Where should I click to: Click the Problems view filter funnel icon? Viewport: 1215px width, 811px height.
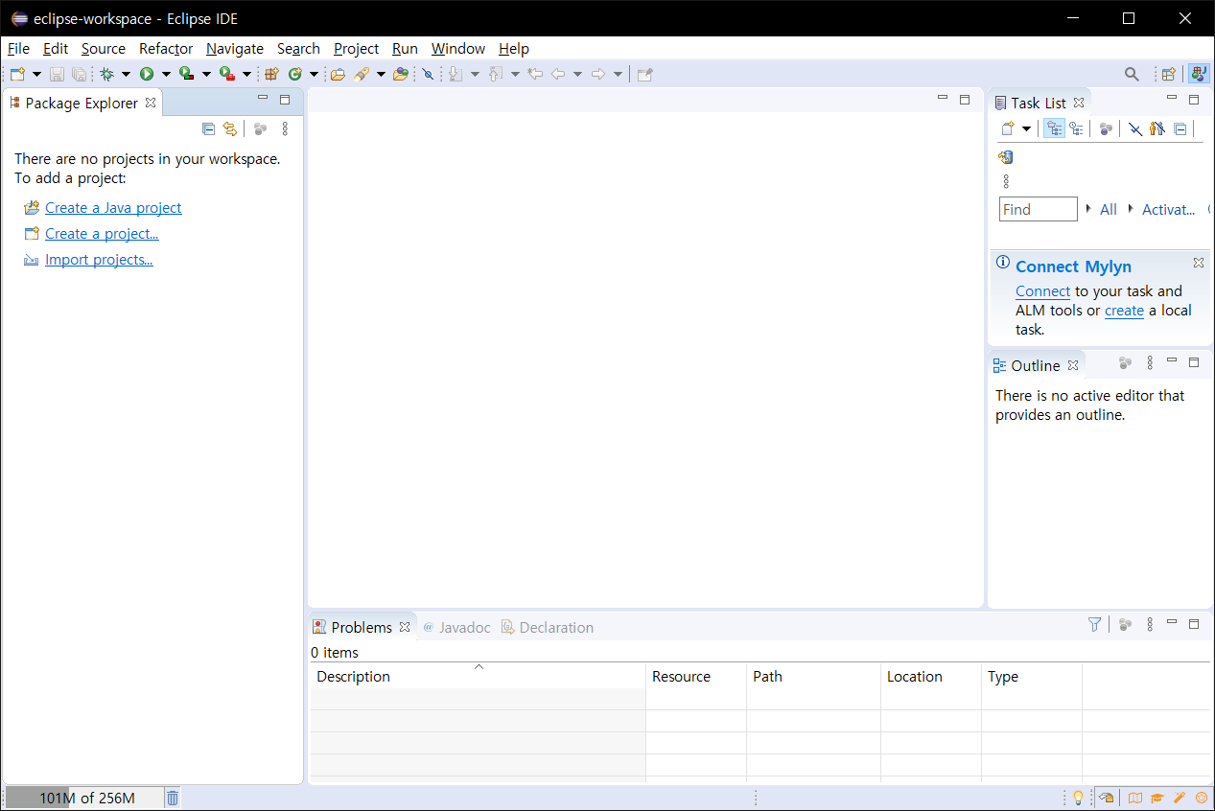click(x=1095, y=624)
